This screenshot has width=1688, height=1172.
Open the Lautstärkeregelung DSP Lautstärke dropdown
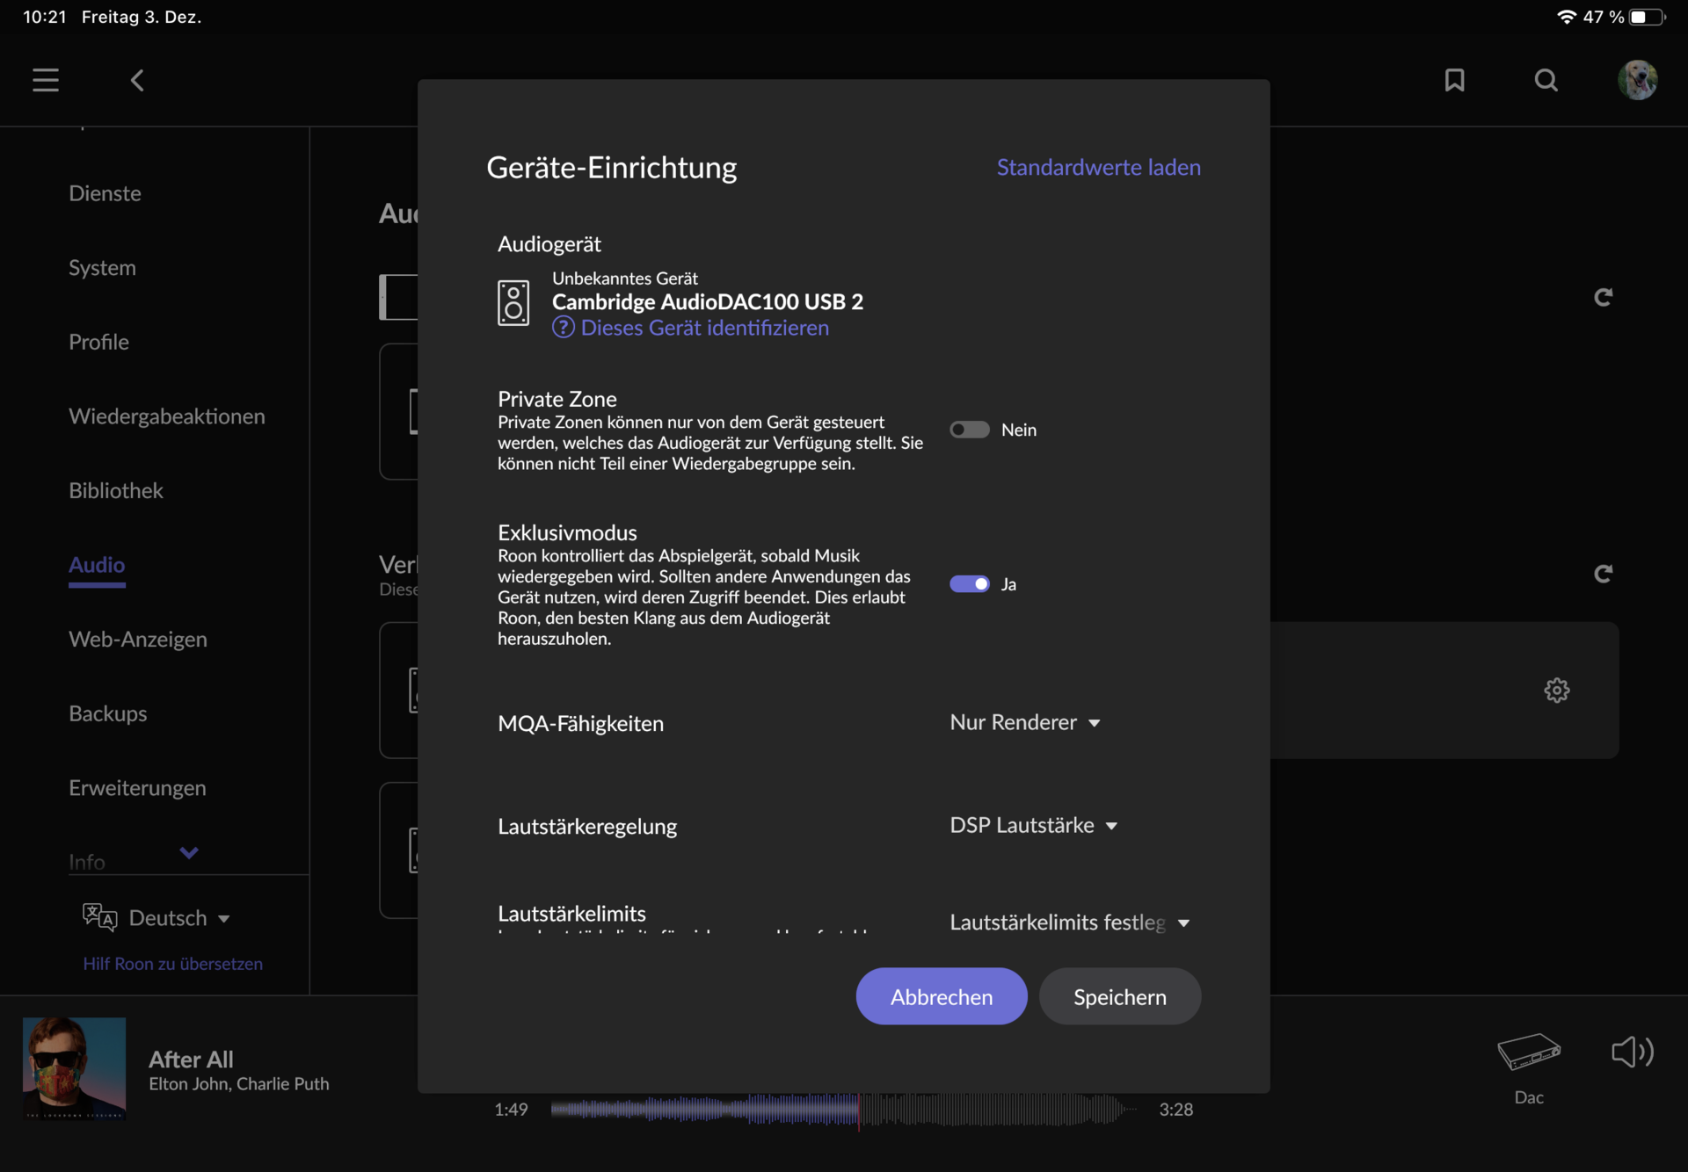pyautogui.click(x=1033, y=825)
